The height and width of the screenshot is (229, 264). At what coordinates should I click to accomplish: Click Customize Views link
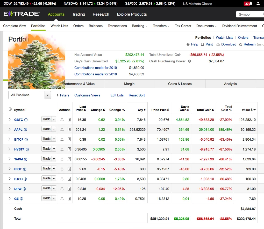click(x=87, y=95)
